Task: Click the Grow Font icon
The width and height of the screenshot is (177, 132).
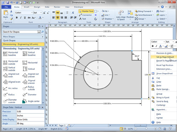Action: (44, 13)
